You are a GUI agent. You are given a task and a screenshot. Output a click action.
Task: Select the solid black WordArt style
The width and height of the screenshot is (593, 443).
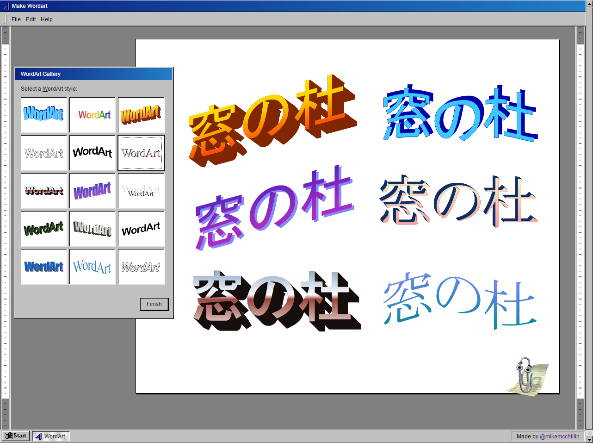coord(92,153)
